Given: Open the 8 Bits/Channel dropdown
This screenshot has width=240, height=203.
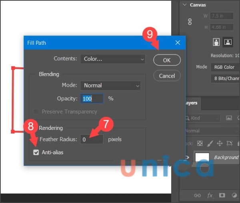Looking at the screenshot, I should pos(225,78).
